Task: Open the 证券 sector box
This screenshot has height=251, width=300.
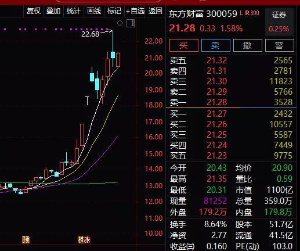Action: click(279, 21)
